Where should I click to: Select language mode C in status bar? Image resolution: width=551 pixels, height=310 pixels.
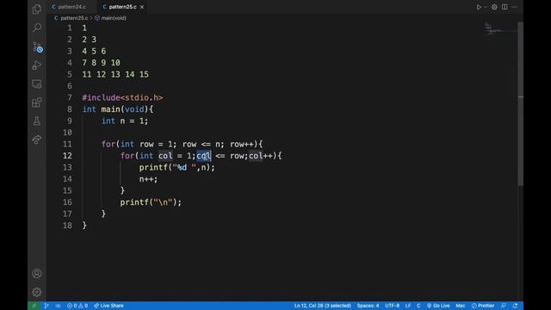pos(418,306)
